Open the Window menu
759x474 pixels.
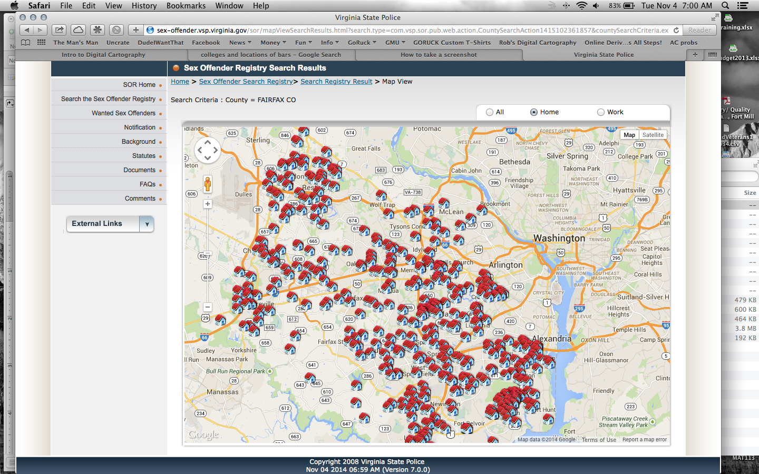point(229,6)
